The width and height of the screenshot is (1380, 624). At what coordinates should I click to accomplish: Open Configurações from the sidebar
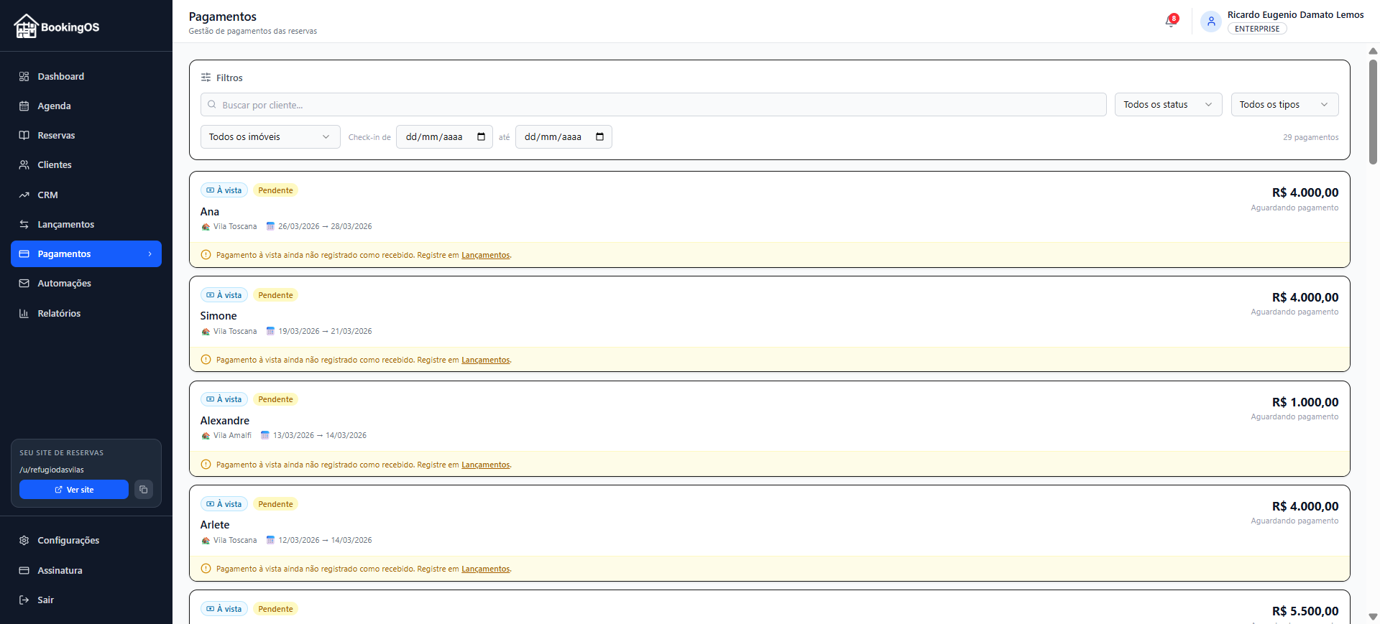68,541
